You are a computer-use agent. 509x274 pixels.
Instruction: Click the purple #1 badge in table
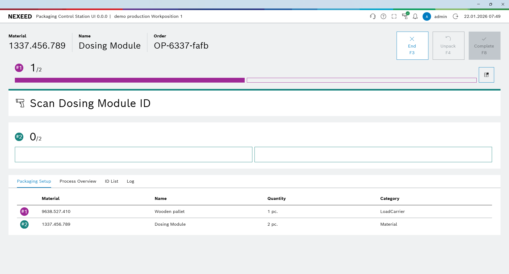(24, 212)
